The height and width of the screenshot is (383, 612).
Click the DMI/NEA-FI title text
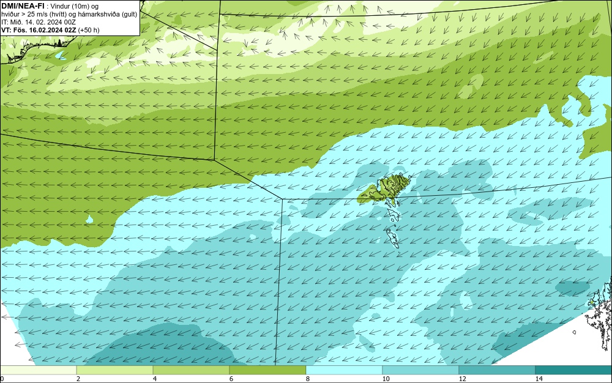pos(23,6)
